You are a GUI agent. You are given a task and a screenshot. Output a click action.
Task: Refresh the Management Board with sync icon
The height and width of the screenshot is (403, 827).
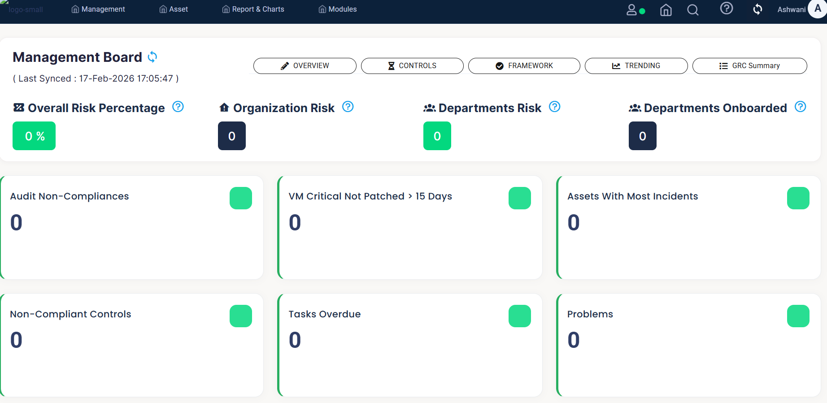(x=152, y=57)
